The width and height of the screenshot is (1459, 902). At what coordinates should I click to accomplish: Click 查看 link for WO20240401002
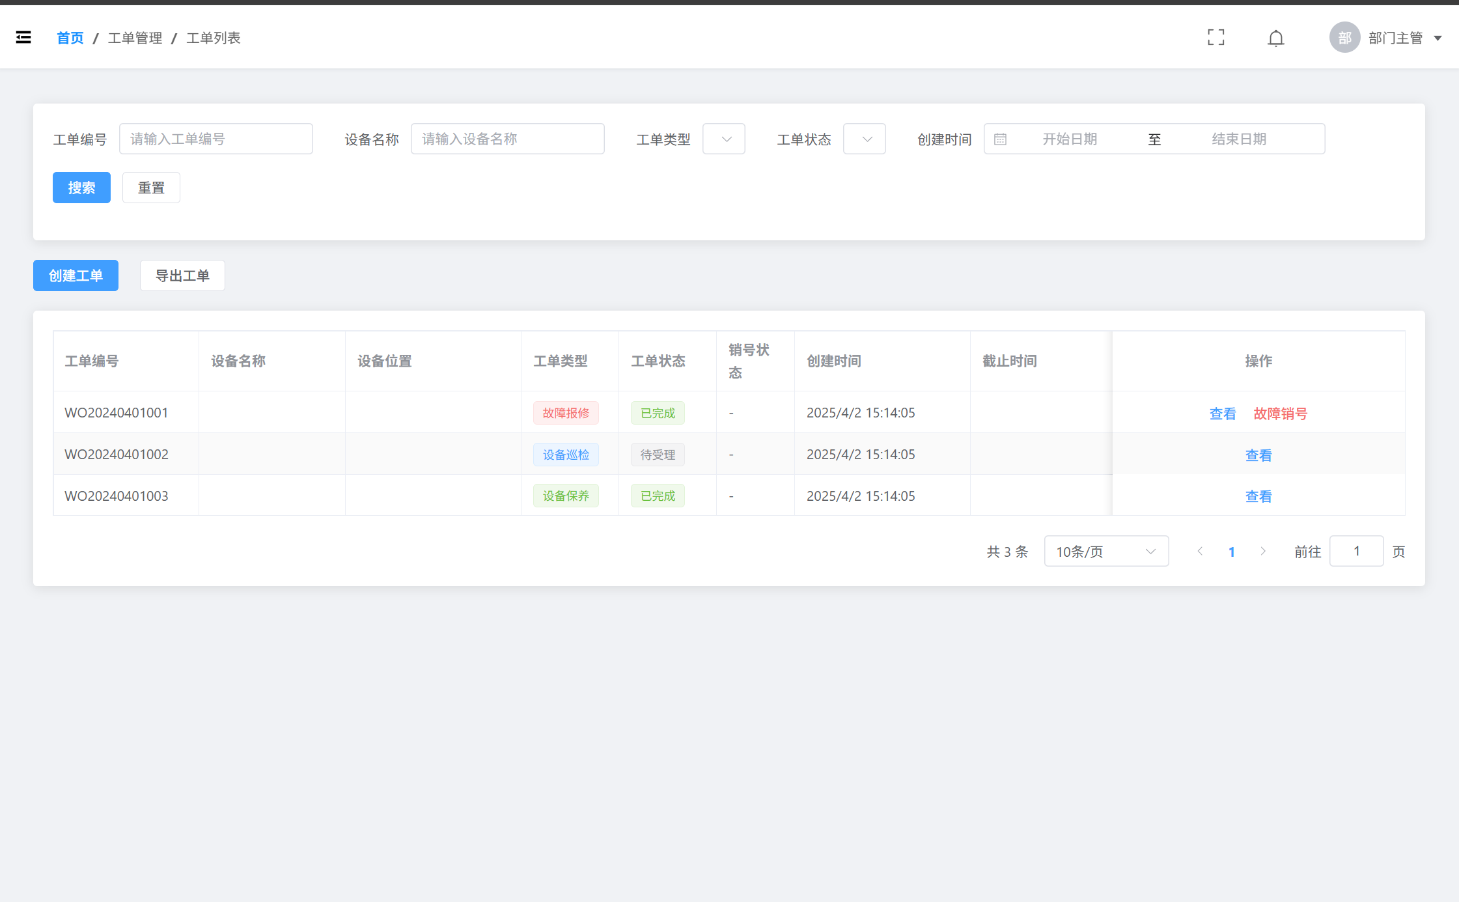point(1258,455)
